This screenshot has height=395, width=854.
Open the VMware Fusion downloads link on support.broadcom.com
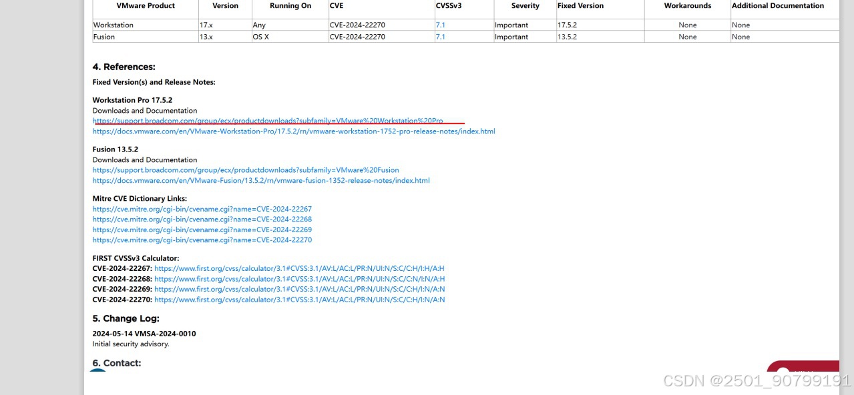[x=246, y=170]
